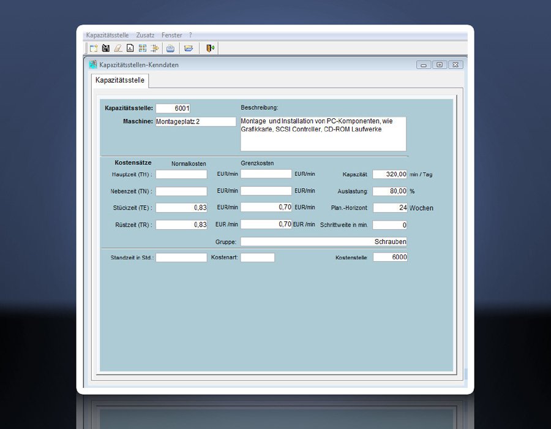Click the printer icon
Viewport: 551px width, 429px height.
click(170, 48)
